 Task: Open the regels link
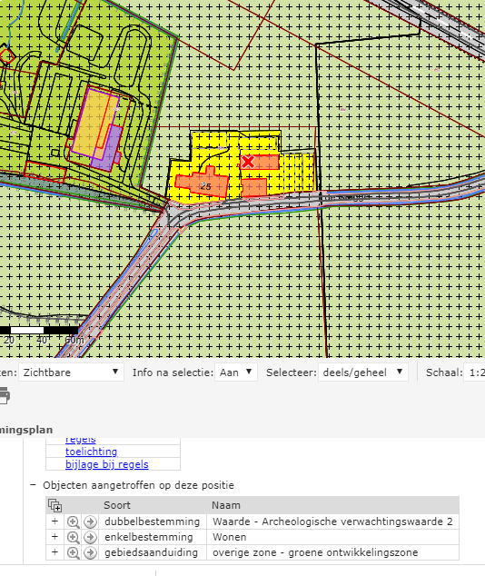pyautogui.click(x=81, y=440)
